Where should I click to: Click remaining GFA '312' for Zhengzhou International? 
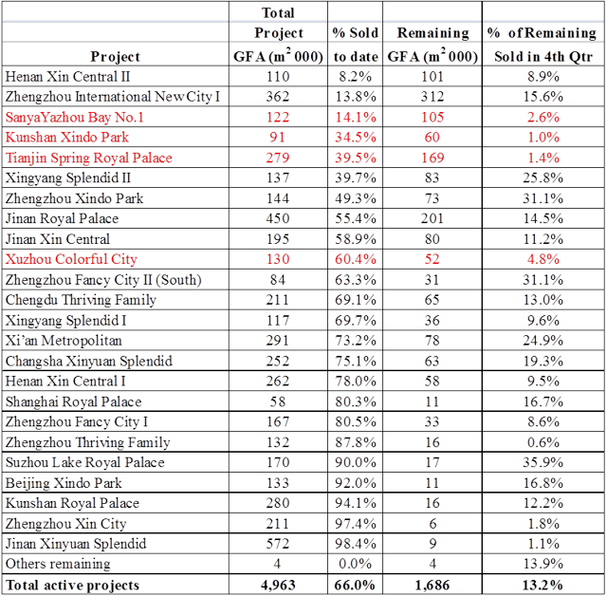432,97
